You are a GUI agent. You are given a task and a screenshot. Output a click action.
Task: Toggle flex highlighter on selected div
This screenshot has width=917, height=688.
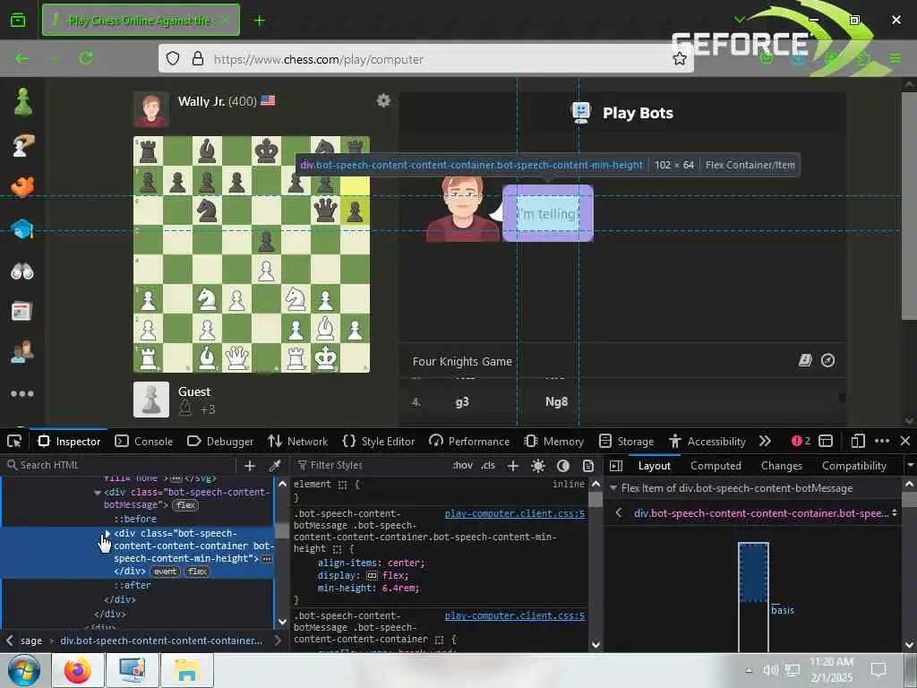tap(198, 571)
